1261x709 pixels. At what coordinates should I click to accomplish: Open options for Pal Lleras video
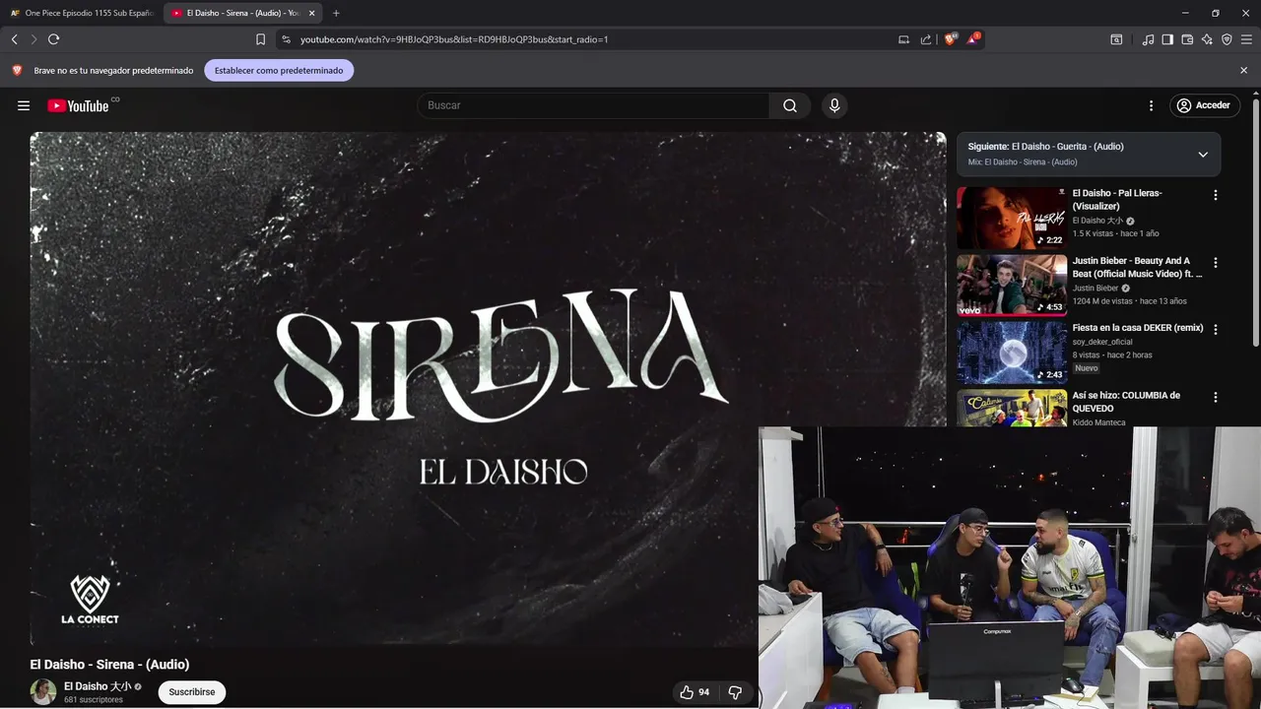[x=1215, y=195]
